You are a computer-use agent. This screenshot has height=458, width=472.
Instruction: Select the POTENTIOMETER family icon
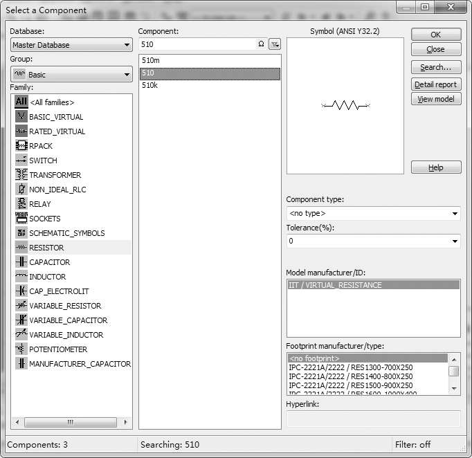[21, 349]
